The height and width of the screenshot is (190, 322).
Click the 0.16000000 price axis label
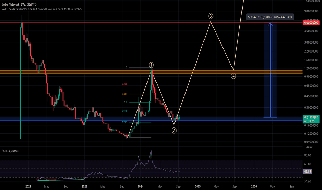click(x=311, y=125)
